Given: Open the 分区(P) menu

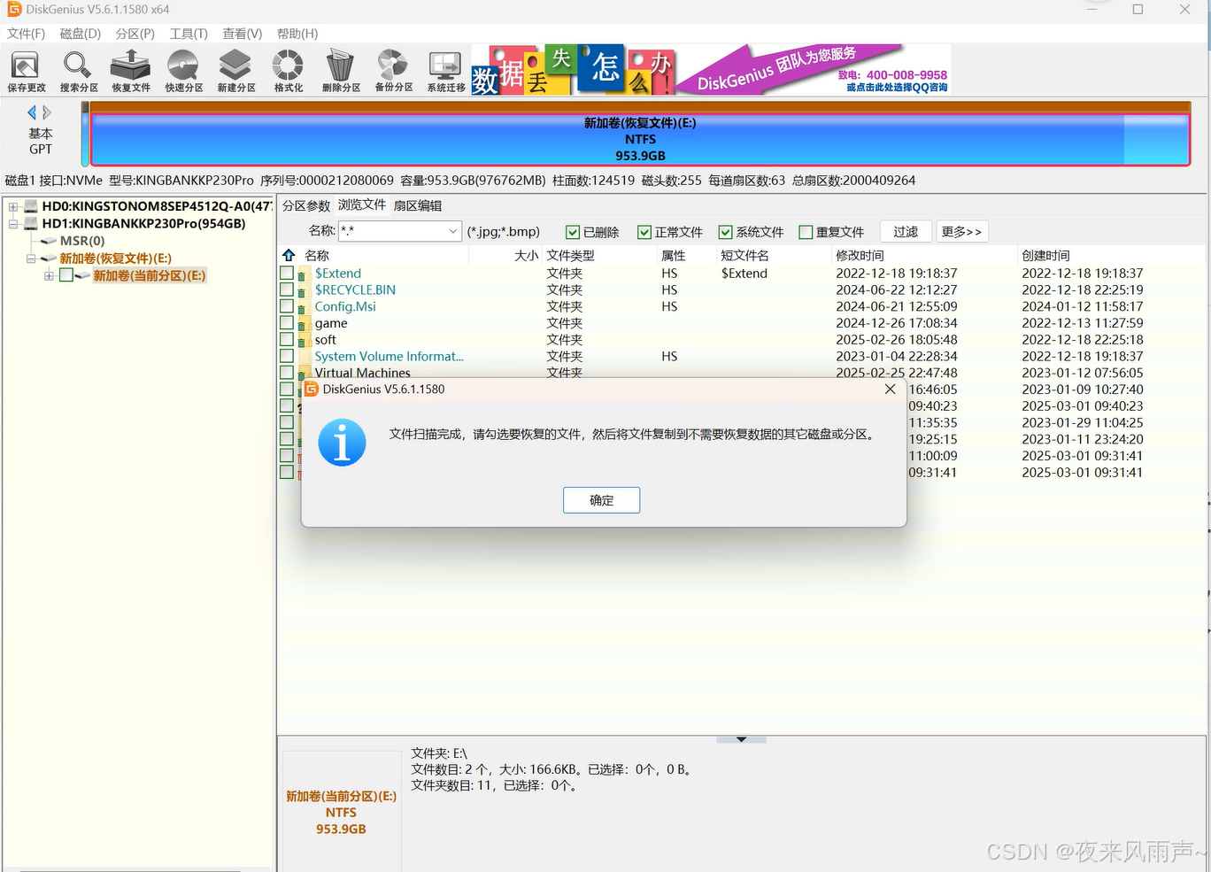Looking at the screenshot, I should 135,34.
